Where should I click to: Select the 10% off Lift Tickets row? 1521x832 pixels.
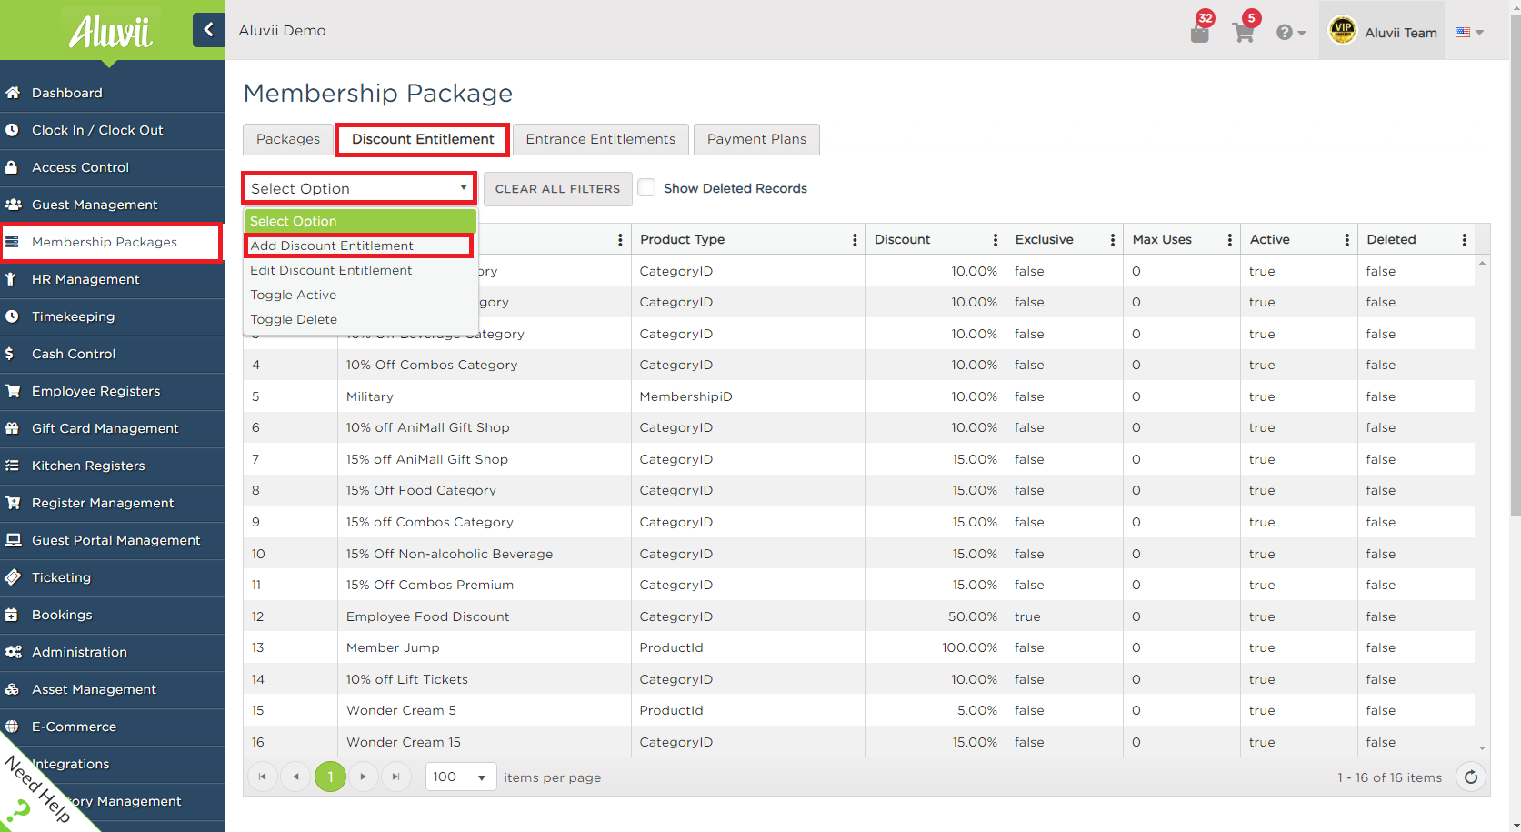pos(859,679)
